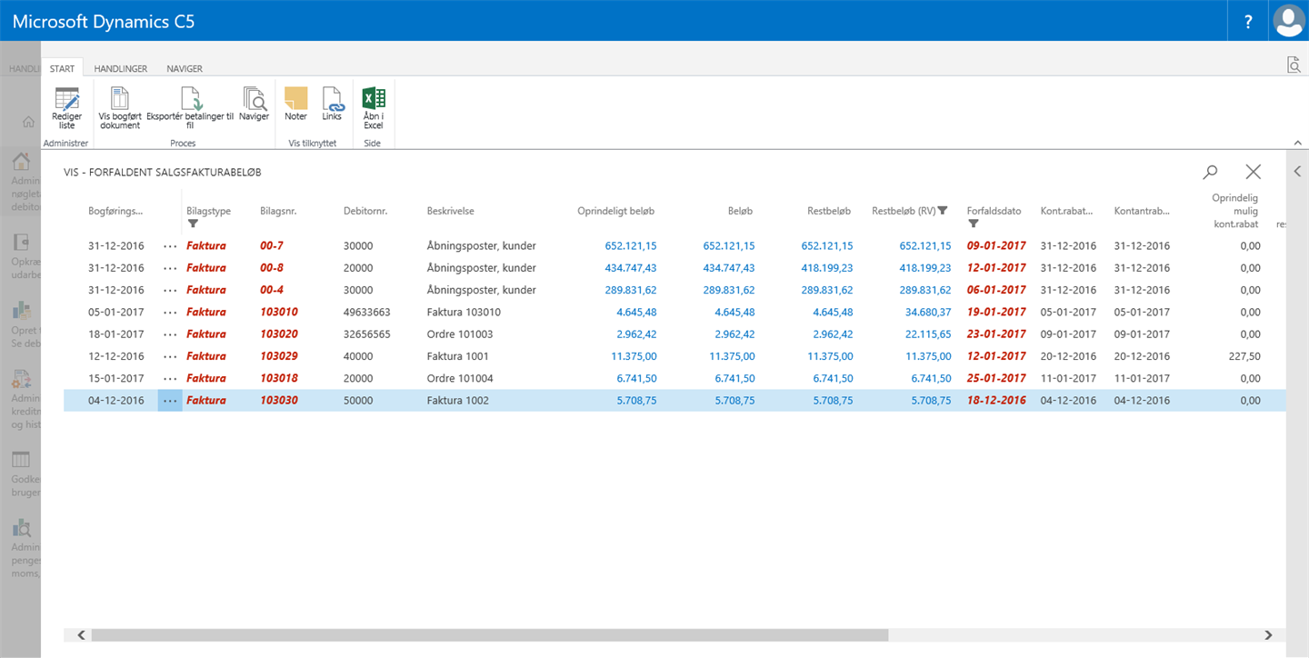Screen dimensions: 1309x658
Task: Click Forfaldsdato 09-01-2017 cell
Action: click(996, 246)
